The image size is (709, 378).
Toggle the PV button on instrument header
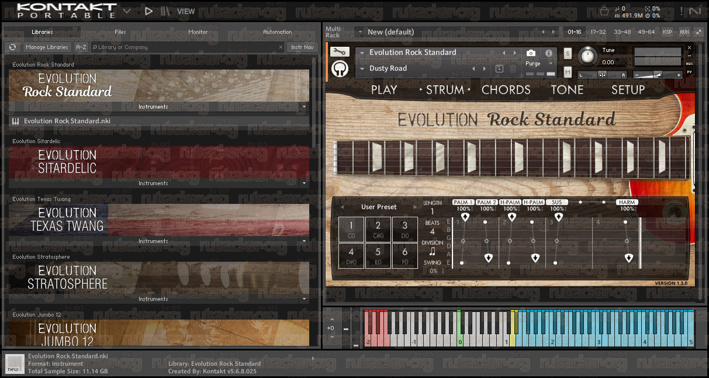pyautogui.click(x=690, y=72)
